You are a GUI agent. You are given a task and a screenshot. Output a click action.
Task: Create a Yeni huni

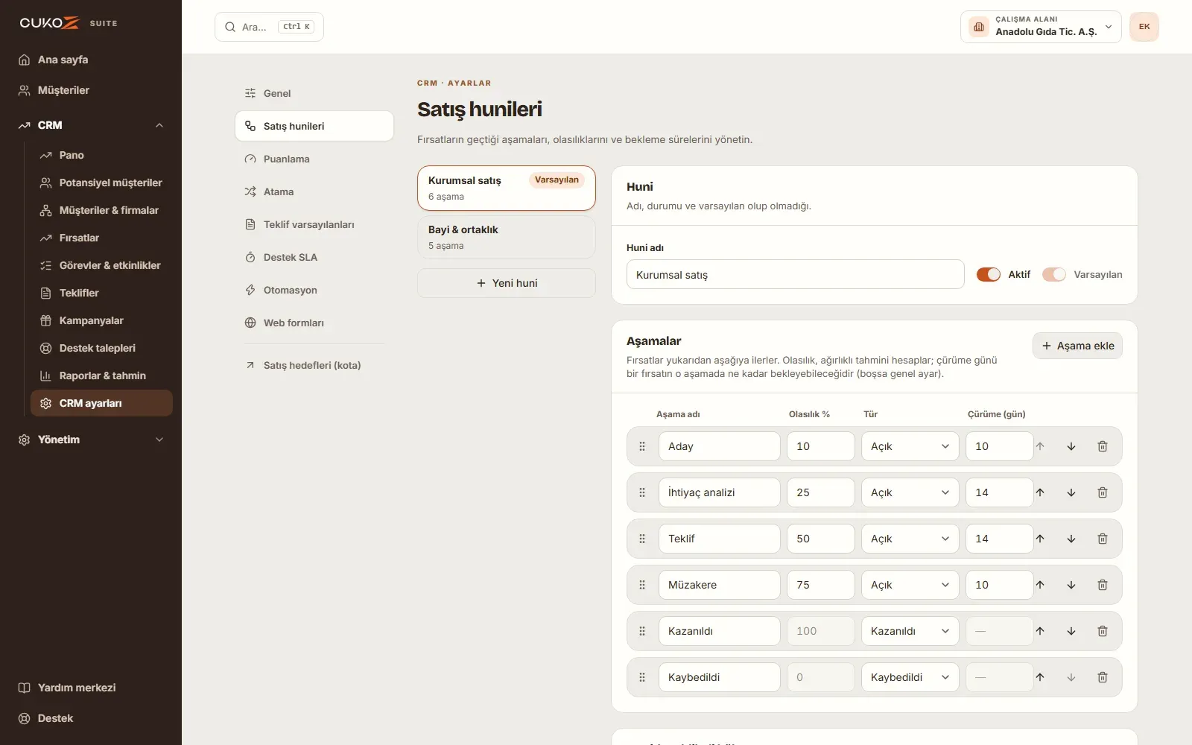(507, 283)
